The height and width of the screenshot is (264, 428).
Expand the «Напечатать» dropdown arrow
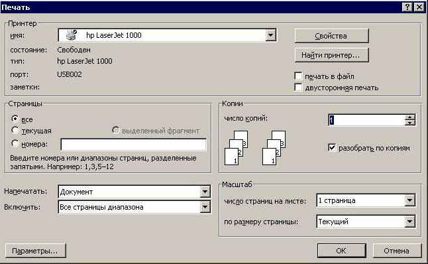(205, 192)
